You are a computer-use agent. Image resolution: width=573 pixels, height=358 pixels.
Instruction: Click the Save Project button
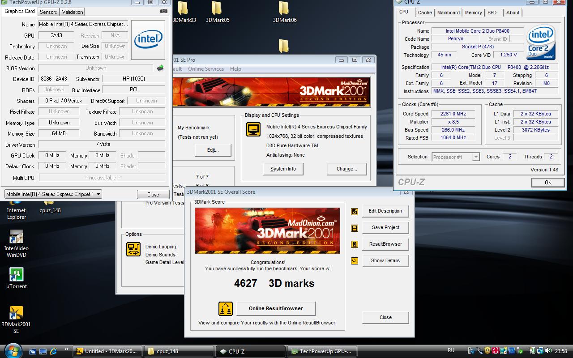coord(385,228)
